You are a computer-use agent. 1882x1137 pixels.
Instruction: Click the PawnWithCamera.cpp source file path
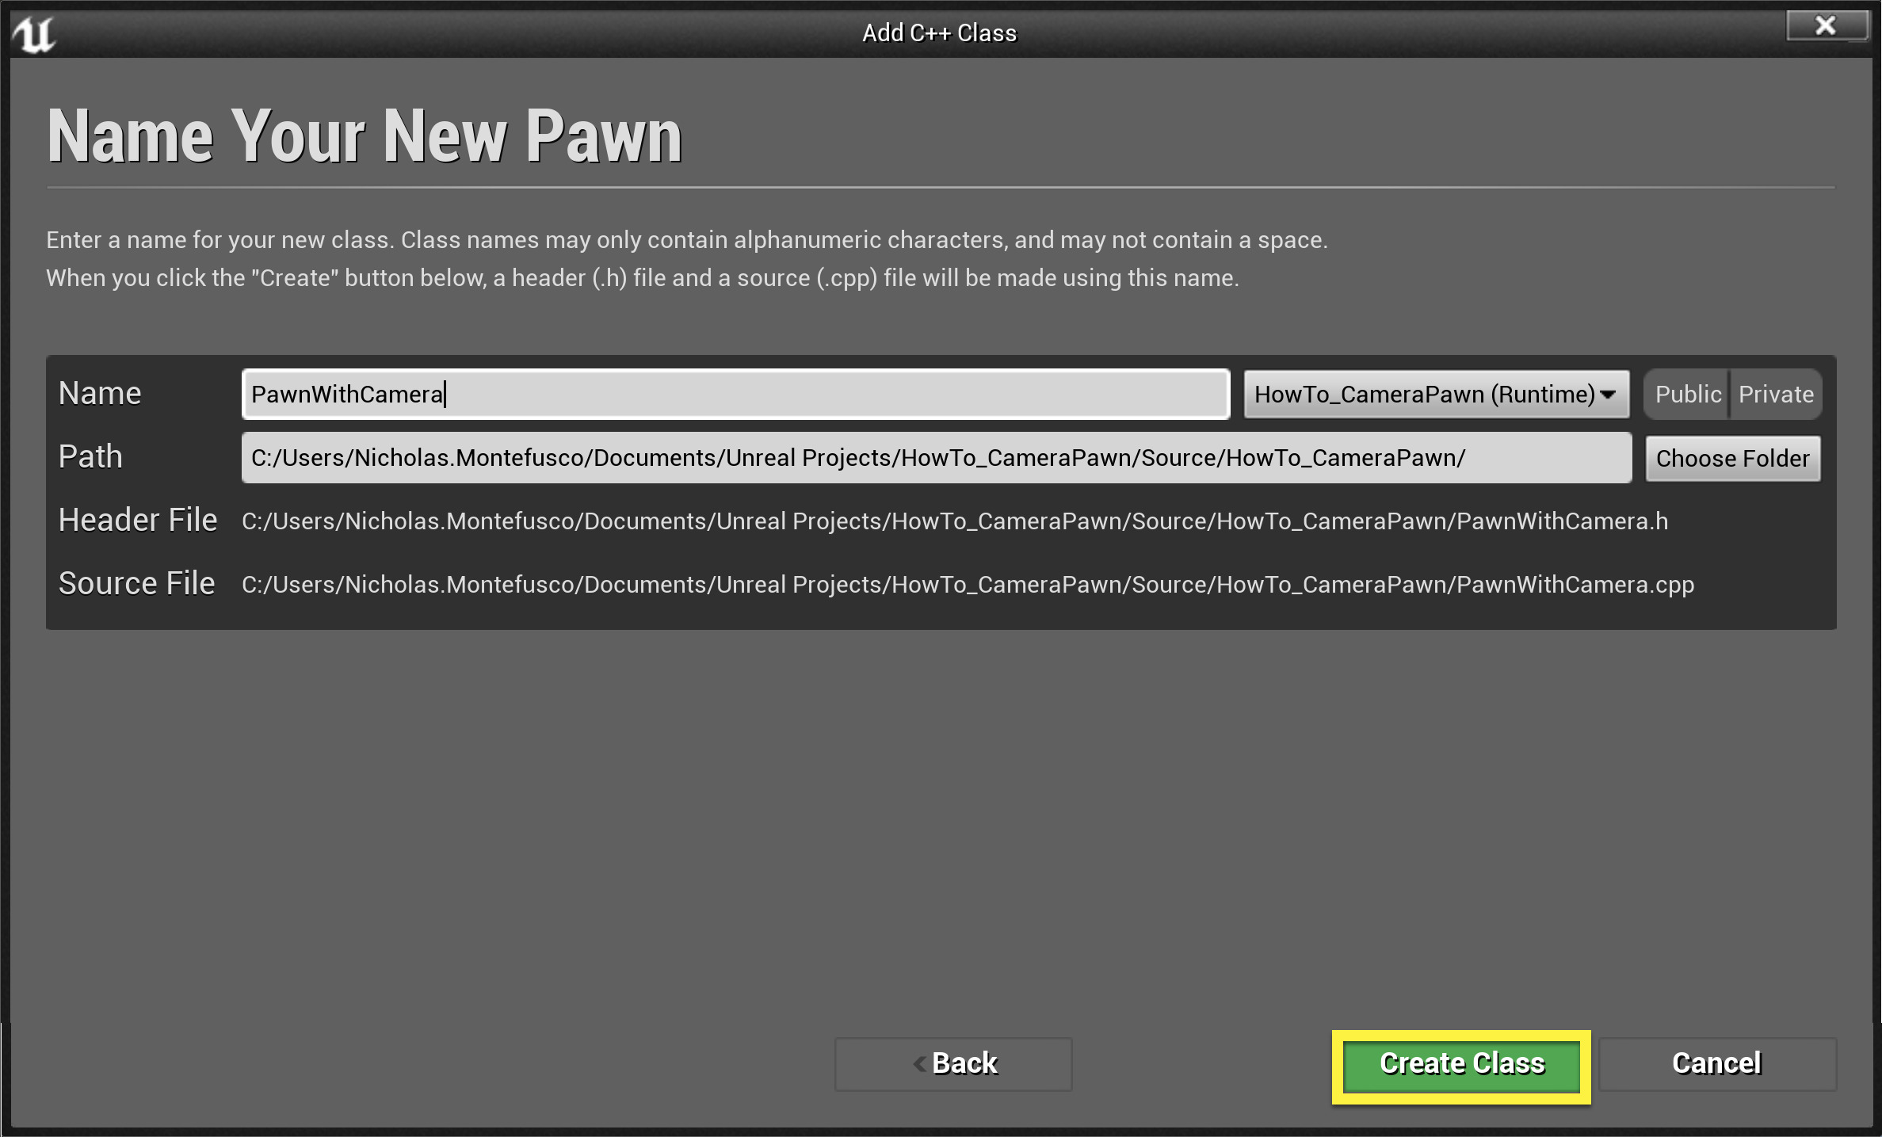click(x=967, y=584)
